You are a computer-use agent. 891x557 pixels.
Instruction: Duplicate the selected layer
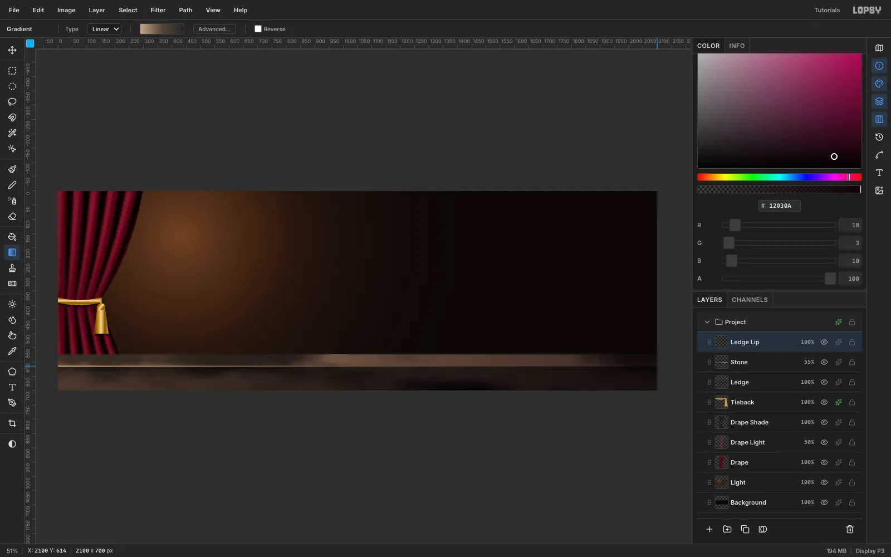(745, 529)
